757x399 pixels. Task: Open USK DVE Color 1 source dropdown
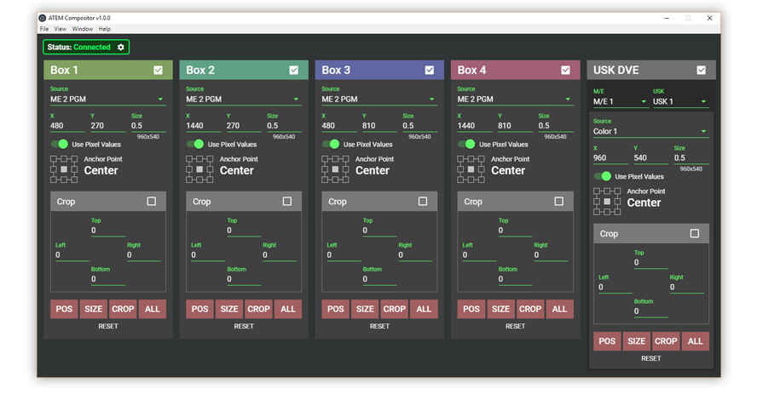[650, 132]
